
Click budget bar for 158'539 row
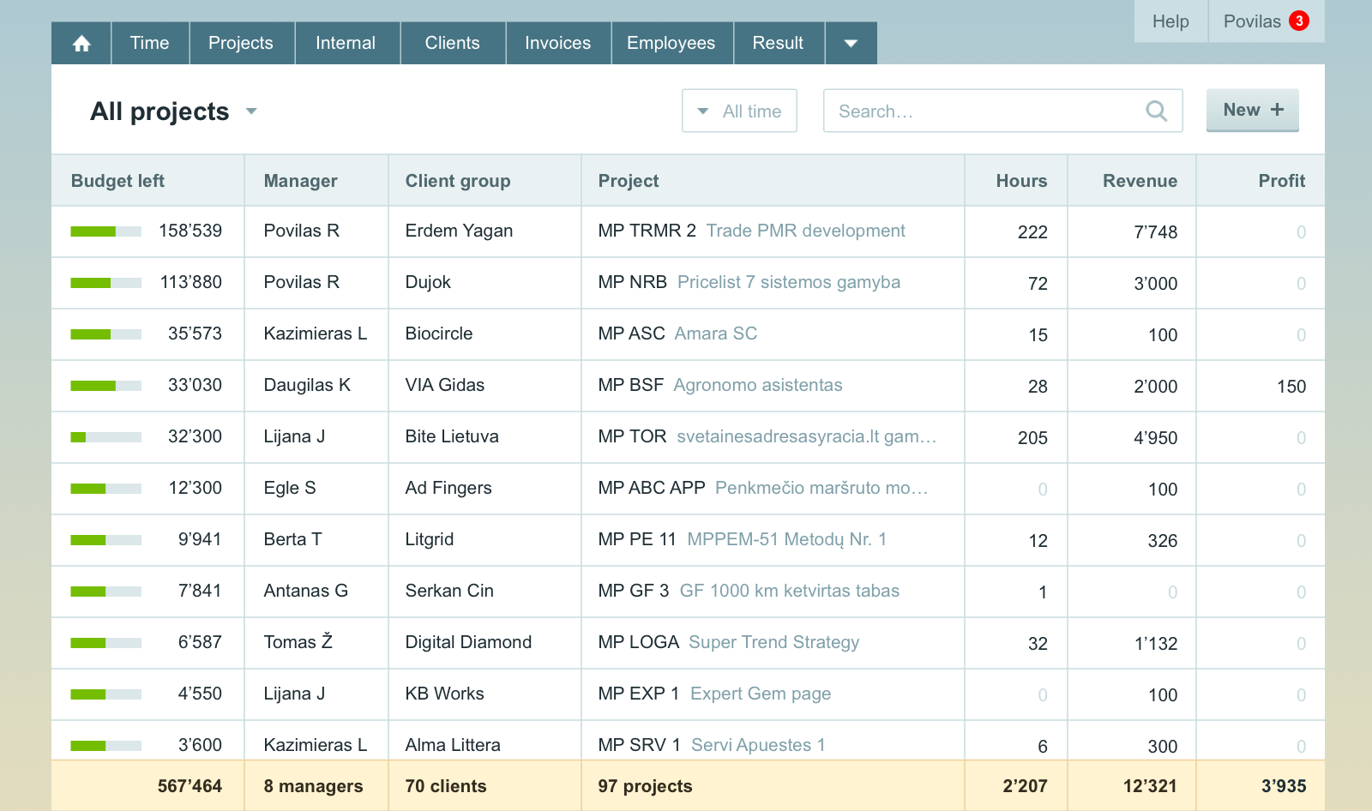pyautogui.click(x=105, y=231)
